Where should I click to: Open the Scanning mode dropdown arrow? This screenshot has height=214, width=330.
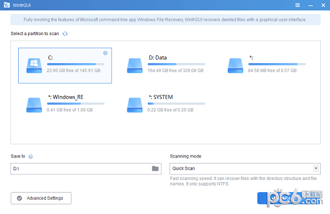pos(316,168)
